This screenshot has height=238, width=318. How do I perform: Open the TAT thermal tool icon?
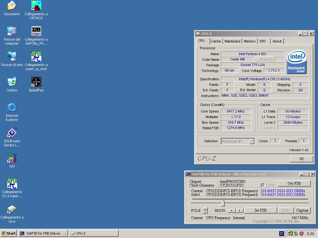[12, 158]
